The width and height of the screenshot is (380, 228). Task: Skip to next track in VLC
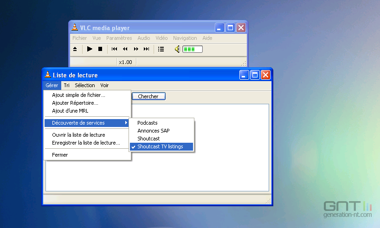pyautogui.click(x=146, y=49)
